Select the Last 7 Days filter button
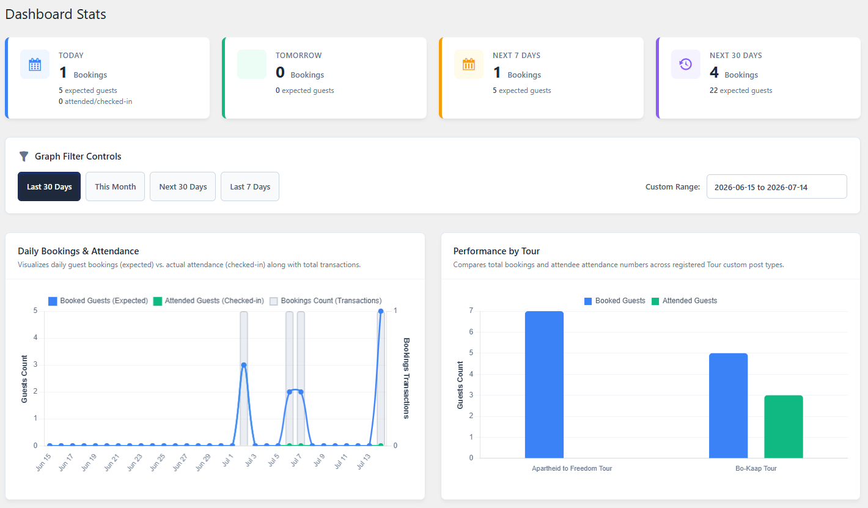Viewport: 868px width, 508px height. (250, 186)
